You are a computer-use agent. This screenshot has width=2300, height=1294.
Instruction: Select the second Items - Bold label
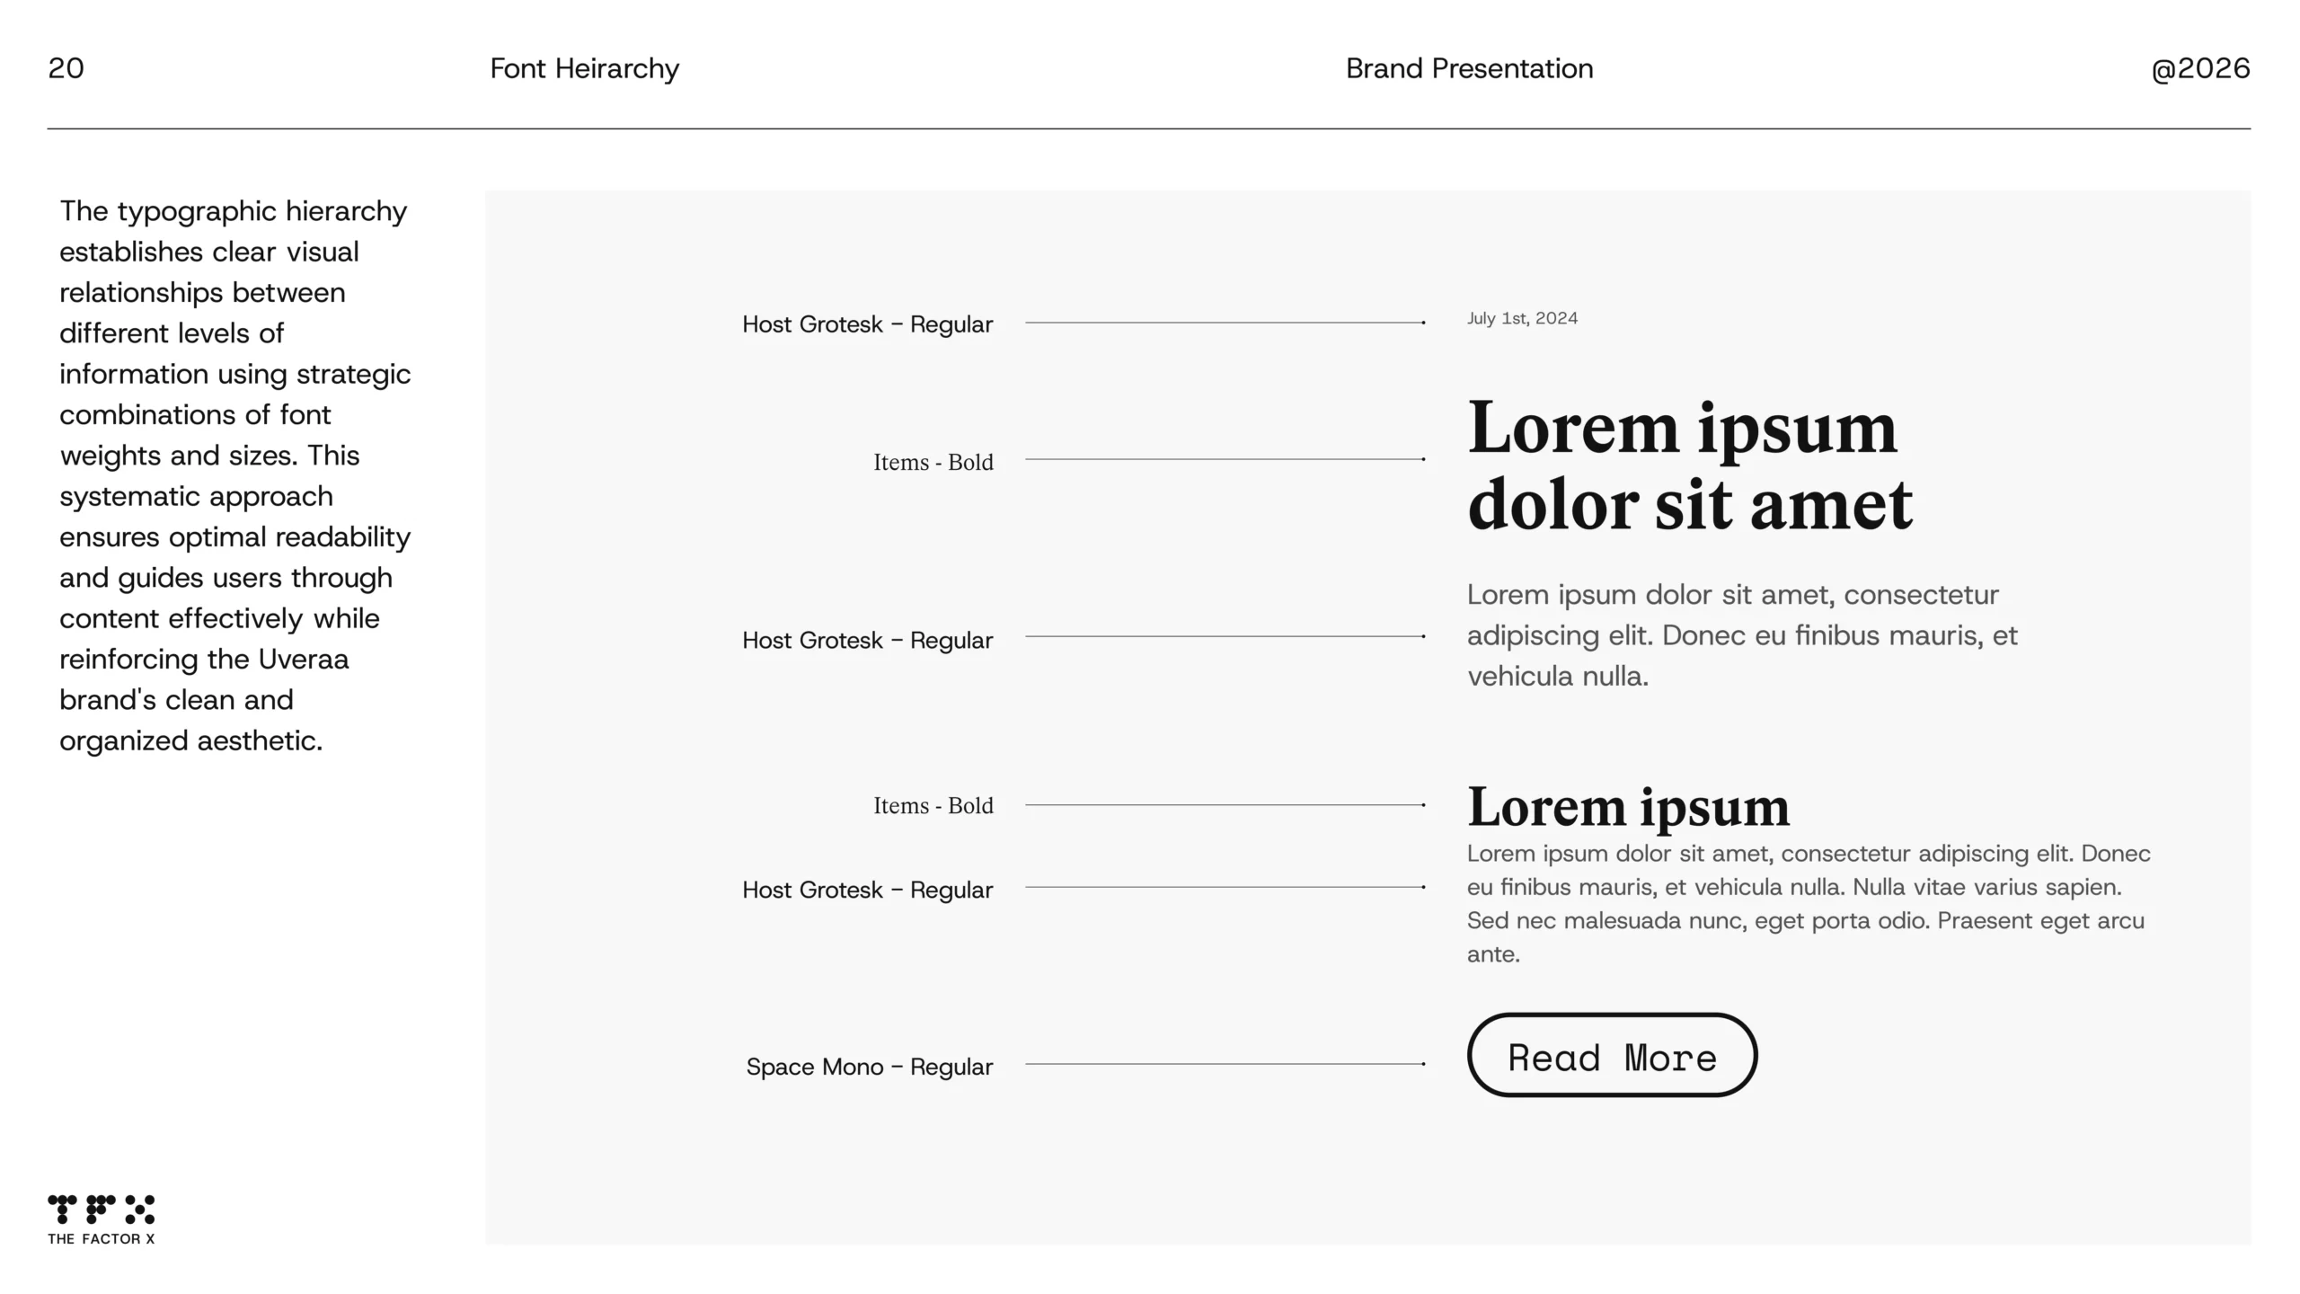[933, 805]
